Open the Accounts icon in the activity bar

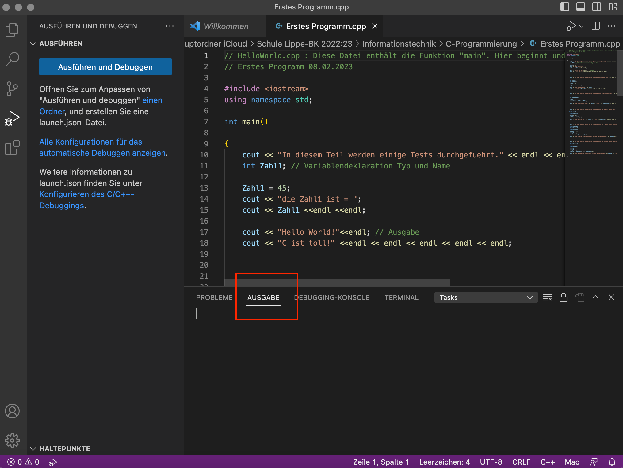[12, 411]
